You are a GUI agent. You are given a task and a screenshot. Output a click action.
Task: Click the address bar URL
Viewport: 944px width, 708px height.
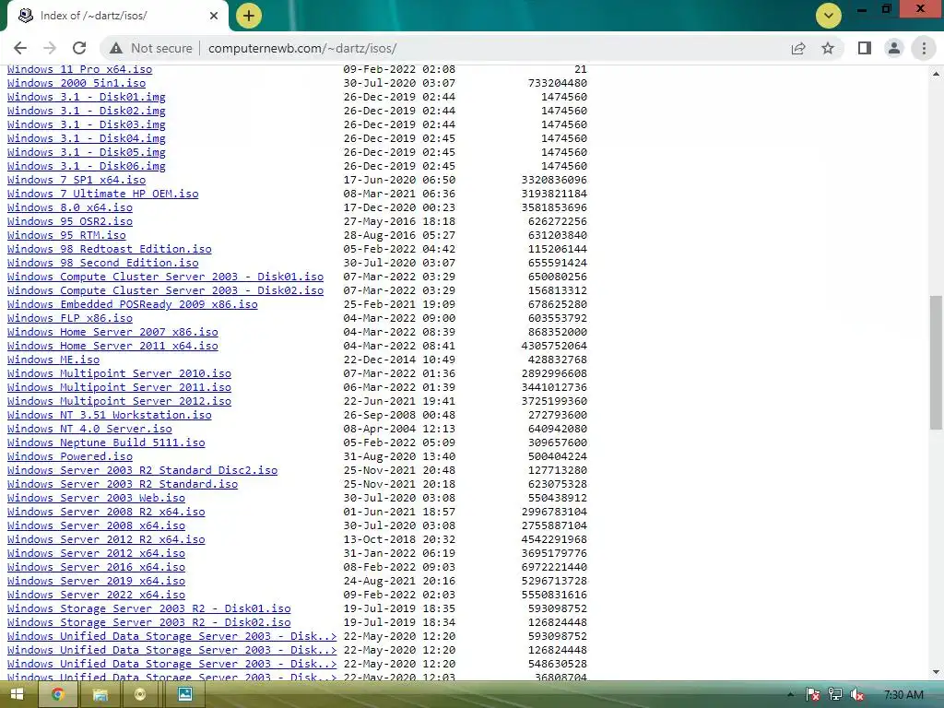tap(302, 48)
